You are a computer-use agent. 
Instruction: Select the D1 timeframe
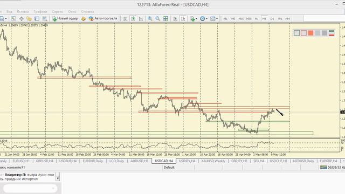[272, 19]
